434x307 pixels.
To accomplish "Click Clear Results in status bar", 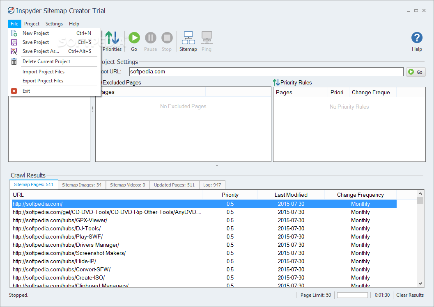I will coord(410,295).
